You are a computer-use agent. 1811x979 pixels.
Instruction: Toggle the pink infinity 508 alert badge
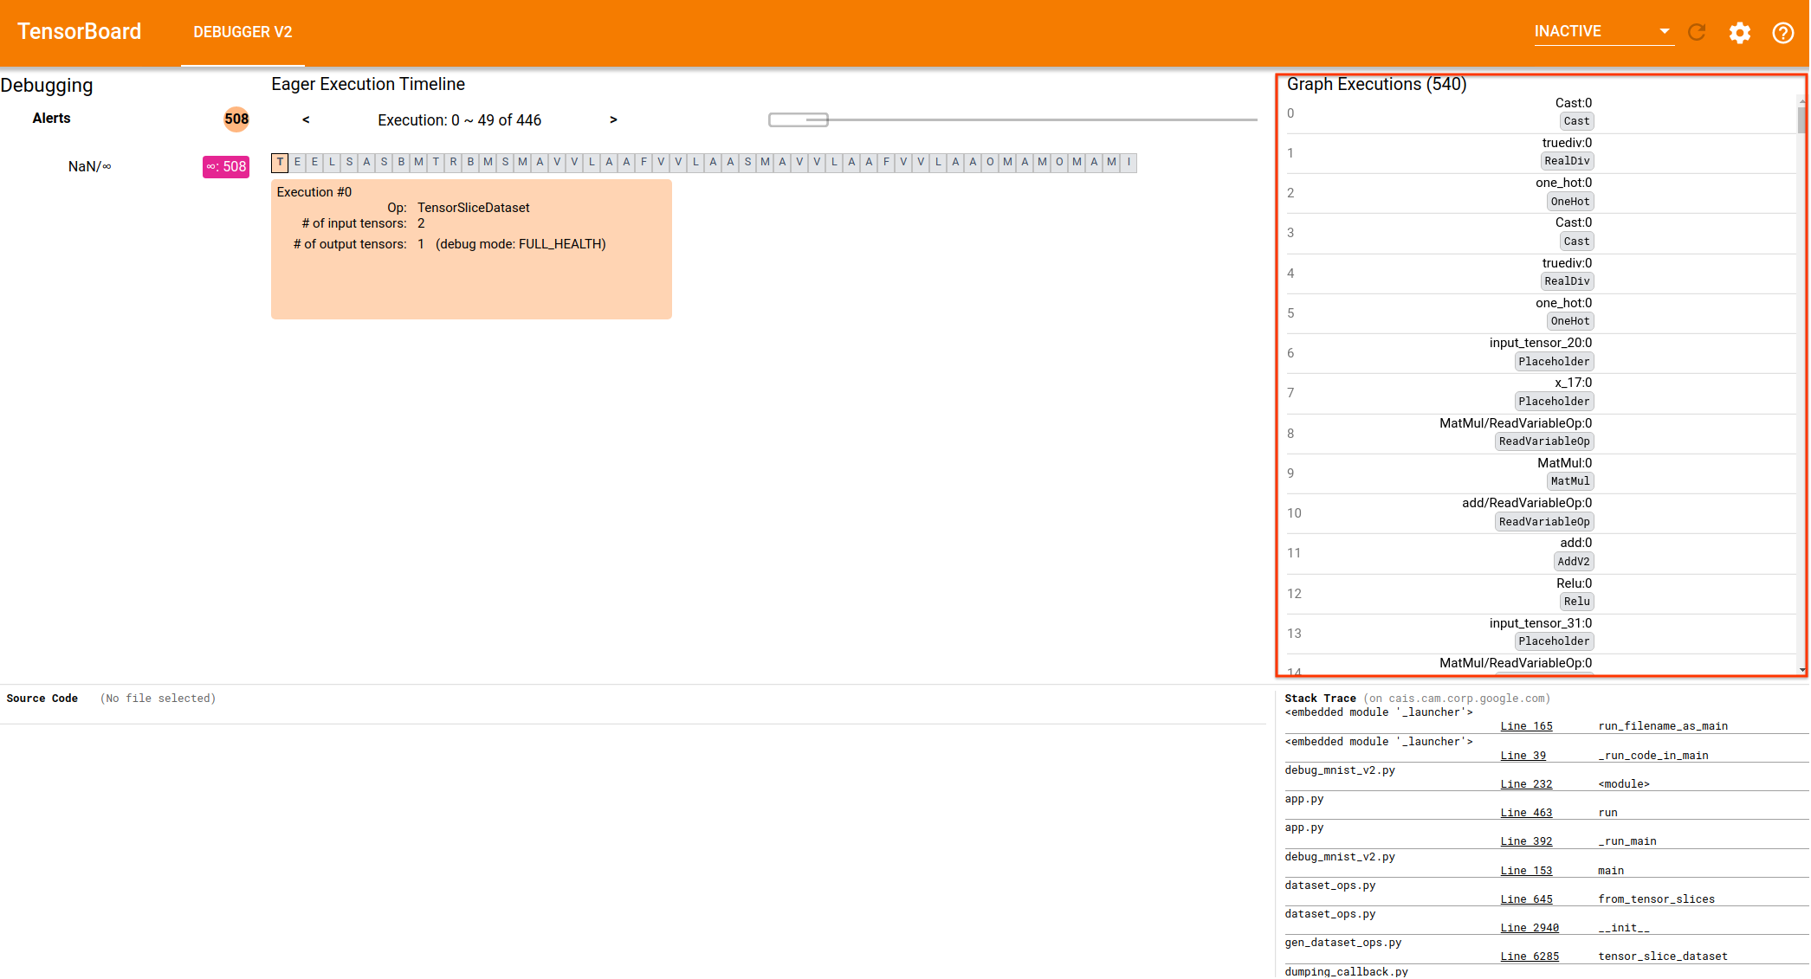[x=226, y=166]
